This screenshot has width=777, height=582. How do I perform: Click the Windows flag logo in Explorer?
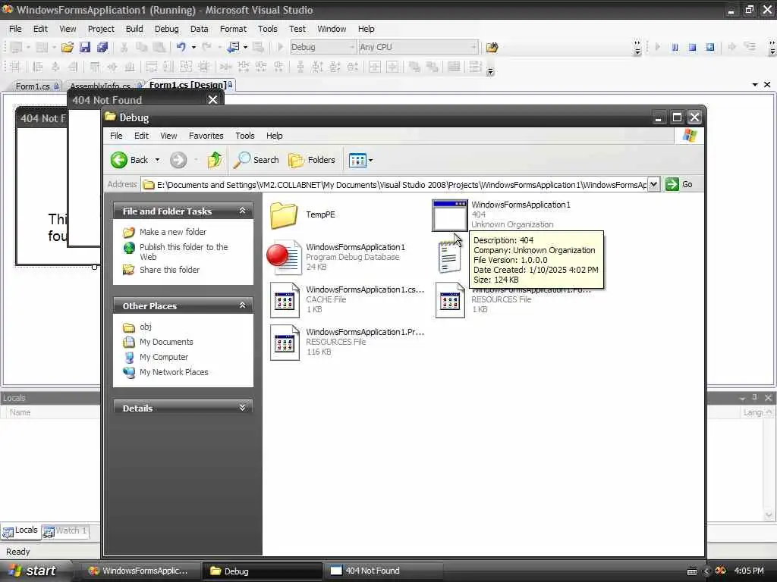(689, 135)
